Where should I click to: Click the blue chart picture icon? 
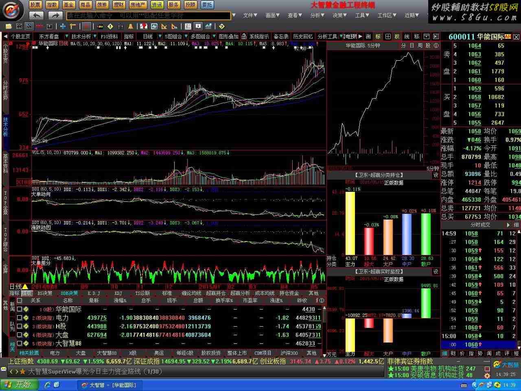coord(154,26)
